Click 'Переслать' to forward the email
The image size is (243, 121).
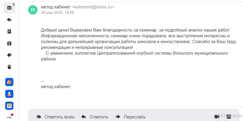[x=131, y=117]
